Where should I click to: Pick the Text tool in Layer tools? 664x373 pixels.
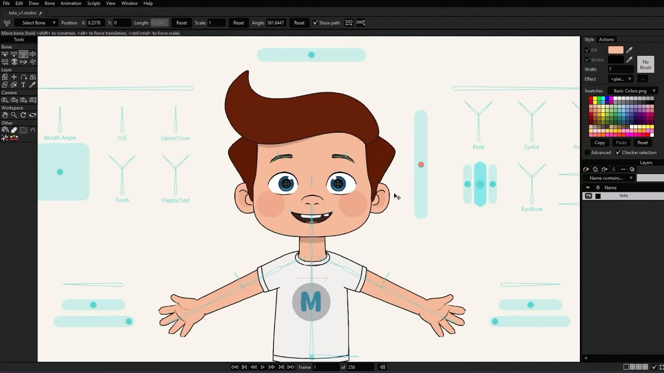(23, 84)
